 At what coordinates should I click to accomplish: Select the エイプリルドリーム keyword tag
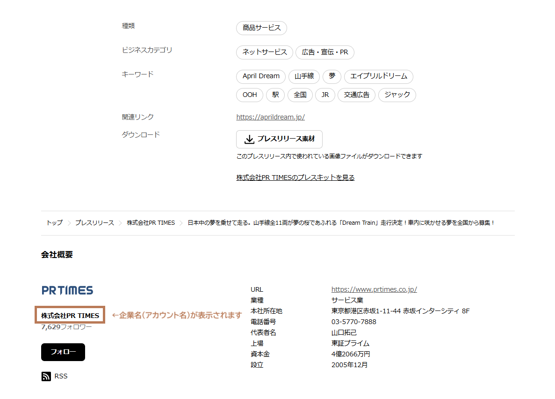point(378,76)
